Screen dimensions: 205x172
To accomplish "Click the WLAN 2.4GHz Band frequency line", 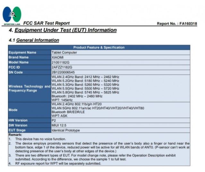I will 85,77.
